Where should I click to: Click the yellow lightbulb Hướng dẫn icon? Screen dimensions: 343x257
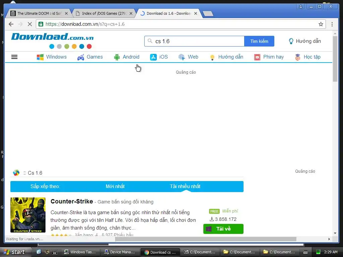[212, 57]
